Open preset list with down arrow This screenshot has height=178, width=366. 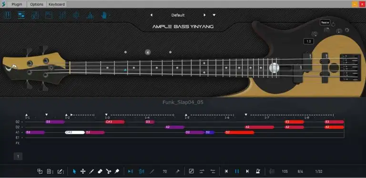pos(214,15)
